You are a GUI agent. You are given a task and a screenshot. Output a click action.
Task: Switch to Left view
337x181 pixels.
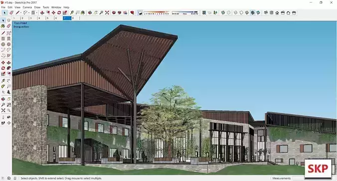(x=294, y=13)
